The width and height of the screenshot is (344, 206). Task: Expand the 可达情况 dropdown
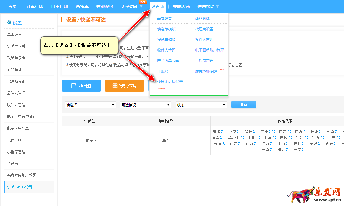[146, 105]
